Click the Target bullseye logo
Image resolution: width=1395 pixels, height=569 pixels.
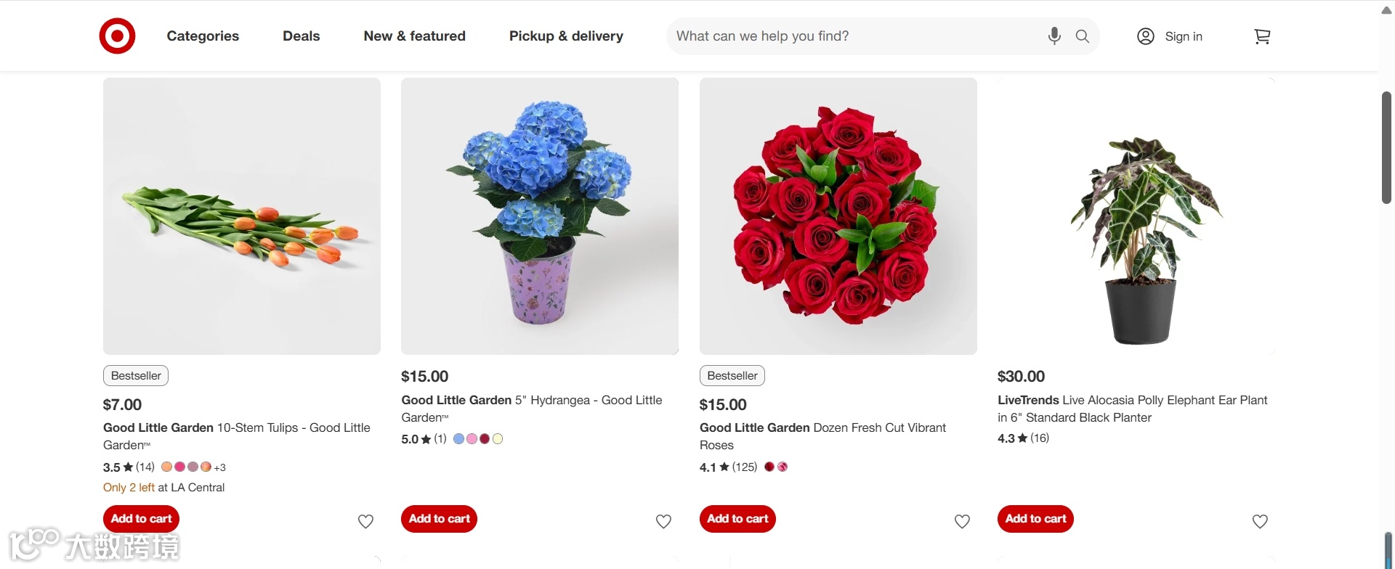coord(117,36)
